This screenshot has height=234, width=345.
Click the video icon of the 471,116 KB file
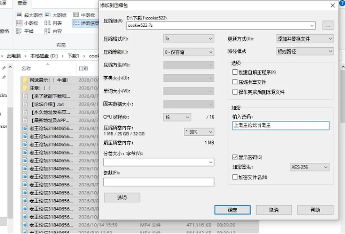25,225
